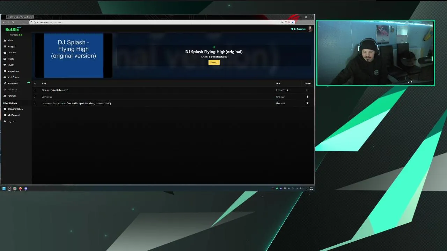Click the Documentation book icon
This screenshot has width=447, height=251.
pyautogui.click(x=5, y=109)
